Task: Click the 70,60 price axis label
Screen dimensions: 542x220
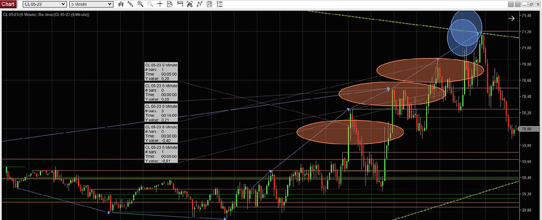Action: coord(527,81)
